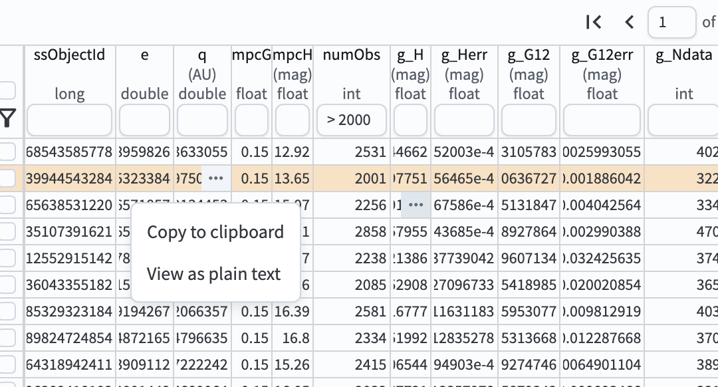Click the mpcH column filter box
The width and height of the screenshot is (718, 387).
[x=292, y=120]
